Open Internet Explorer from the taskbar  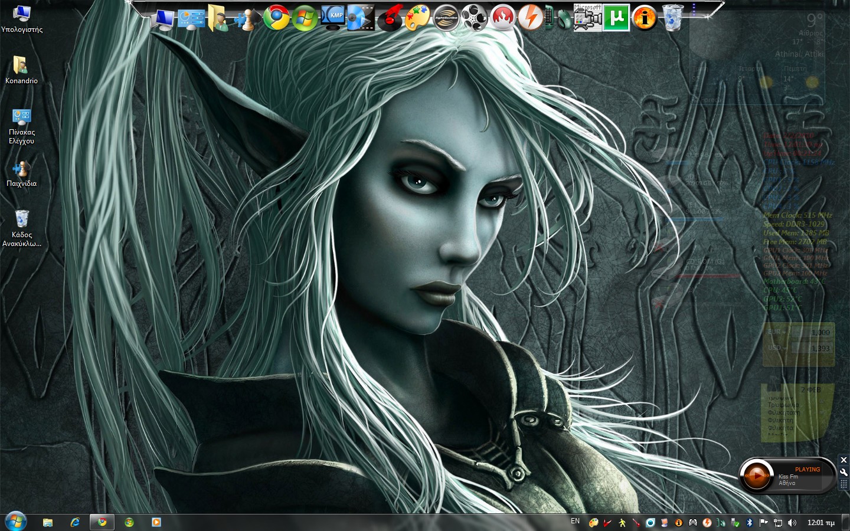[x=75, y=522]
